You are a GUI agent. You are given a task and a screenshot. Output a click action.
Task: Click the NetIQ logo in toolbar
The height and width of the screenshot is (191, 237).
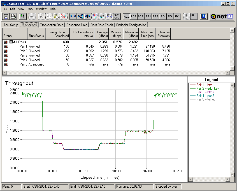click(222, 17)
